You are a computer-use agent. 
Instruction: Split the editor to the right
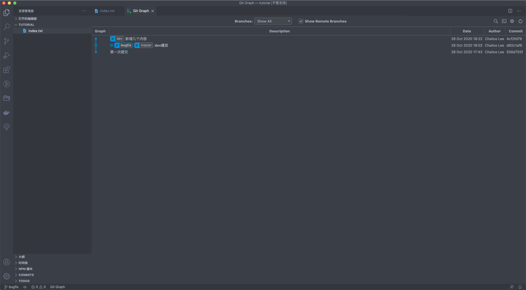click(510, 11)
